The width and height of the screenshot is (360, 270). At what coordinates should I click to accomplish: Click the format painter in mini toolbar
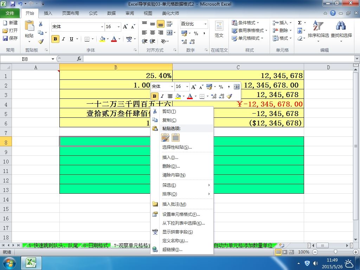pyautogui.click(x=229, y=96)
